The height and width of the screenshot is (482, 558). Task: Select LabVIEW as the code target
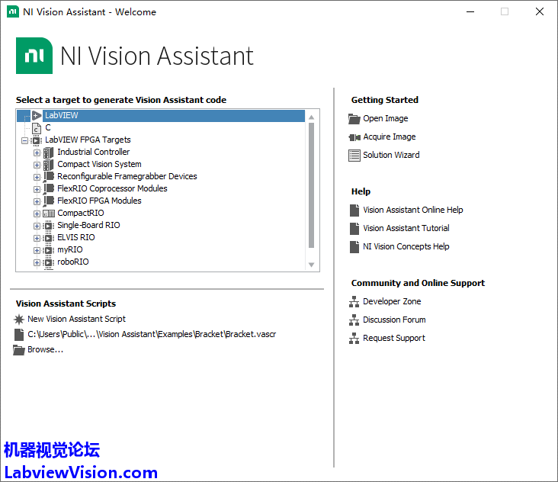[61, 115]
